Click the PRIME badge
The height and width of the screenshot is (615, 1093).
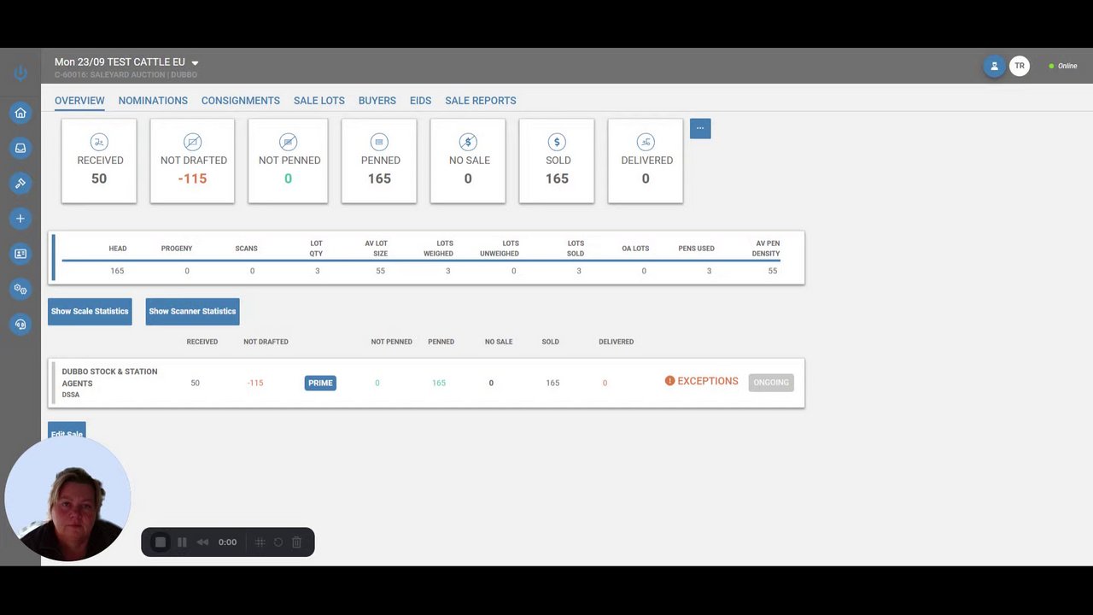click(320, 383)
